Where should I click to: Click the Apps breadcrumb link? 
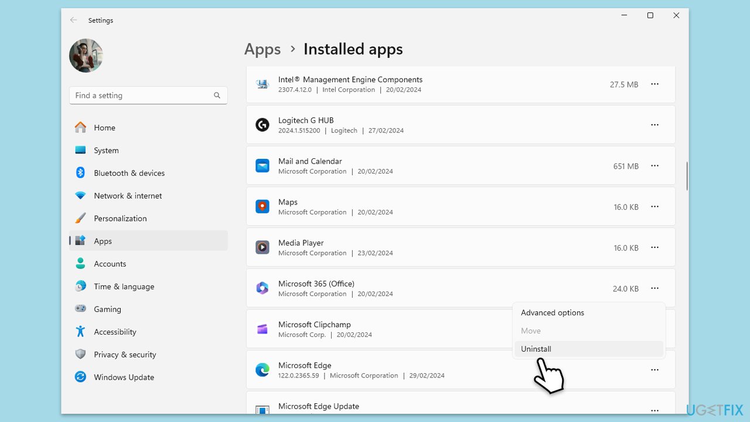point(262,49)
